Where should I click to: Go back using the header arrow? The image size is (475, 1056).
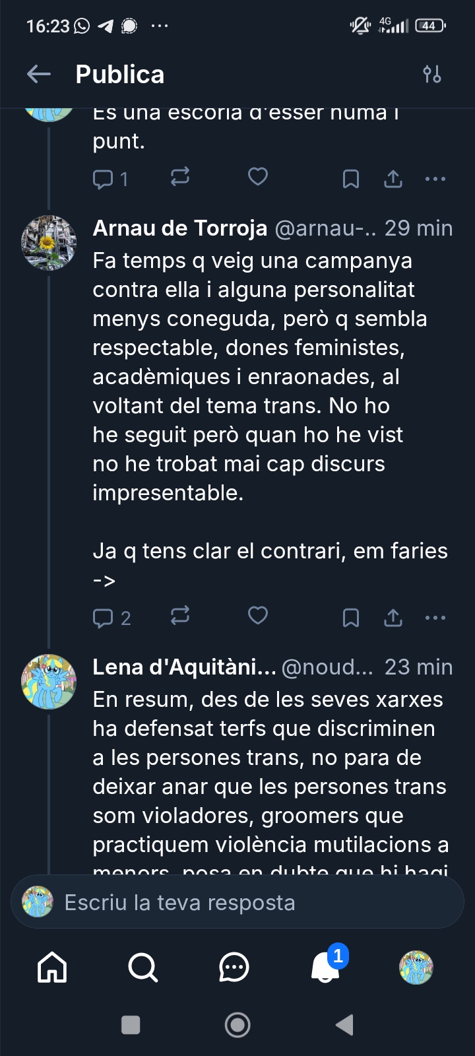coord(39,75)
